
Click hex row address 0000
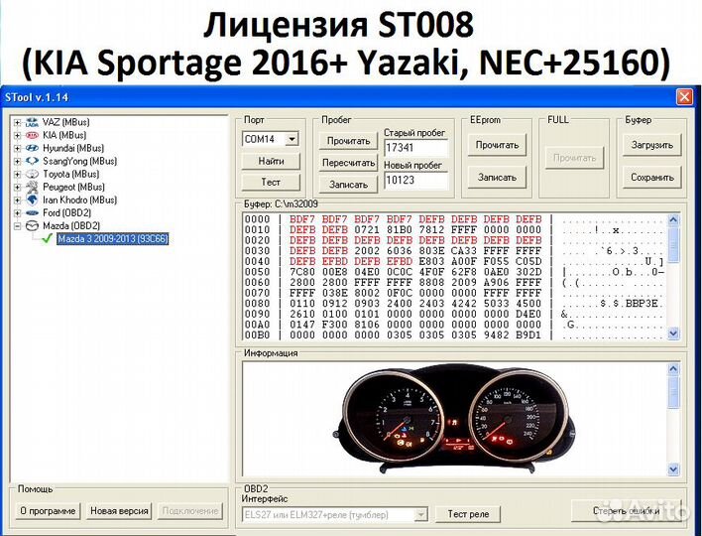tap(258, 219)
